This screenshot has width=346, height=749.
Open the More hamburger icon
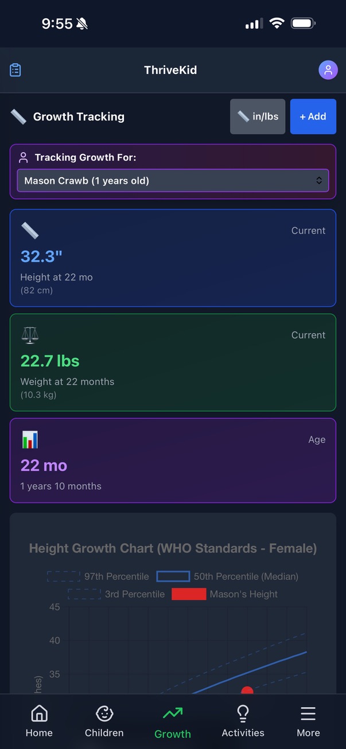coord(308,713)
